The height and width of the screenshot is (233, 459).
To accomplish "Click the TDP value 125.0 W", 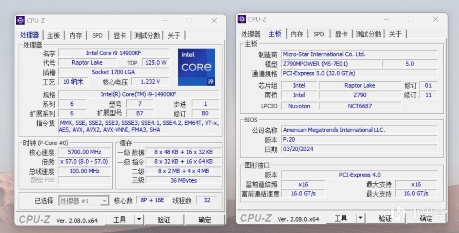I will pyautogui.click(x=155, y=62).
